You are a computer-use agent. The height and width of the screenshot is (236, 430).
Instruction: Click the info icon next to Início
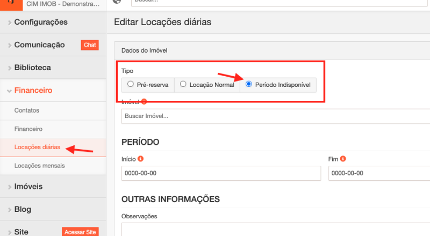point(140,159)
